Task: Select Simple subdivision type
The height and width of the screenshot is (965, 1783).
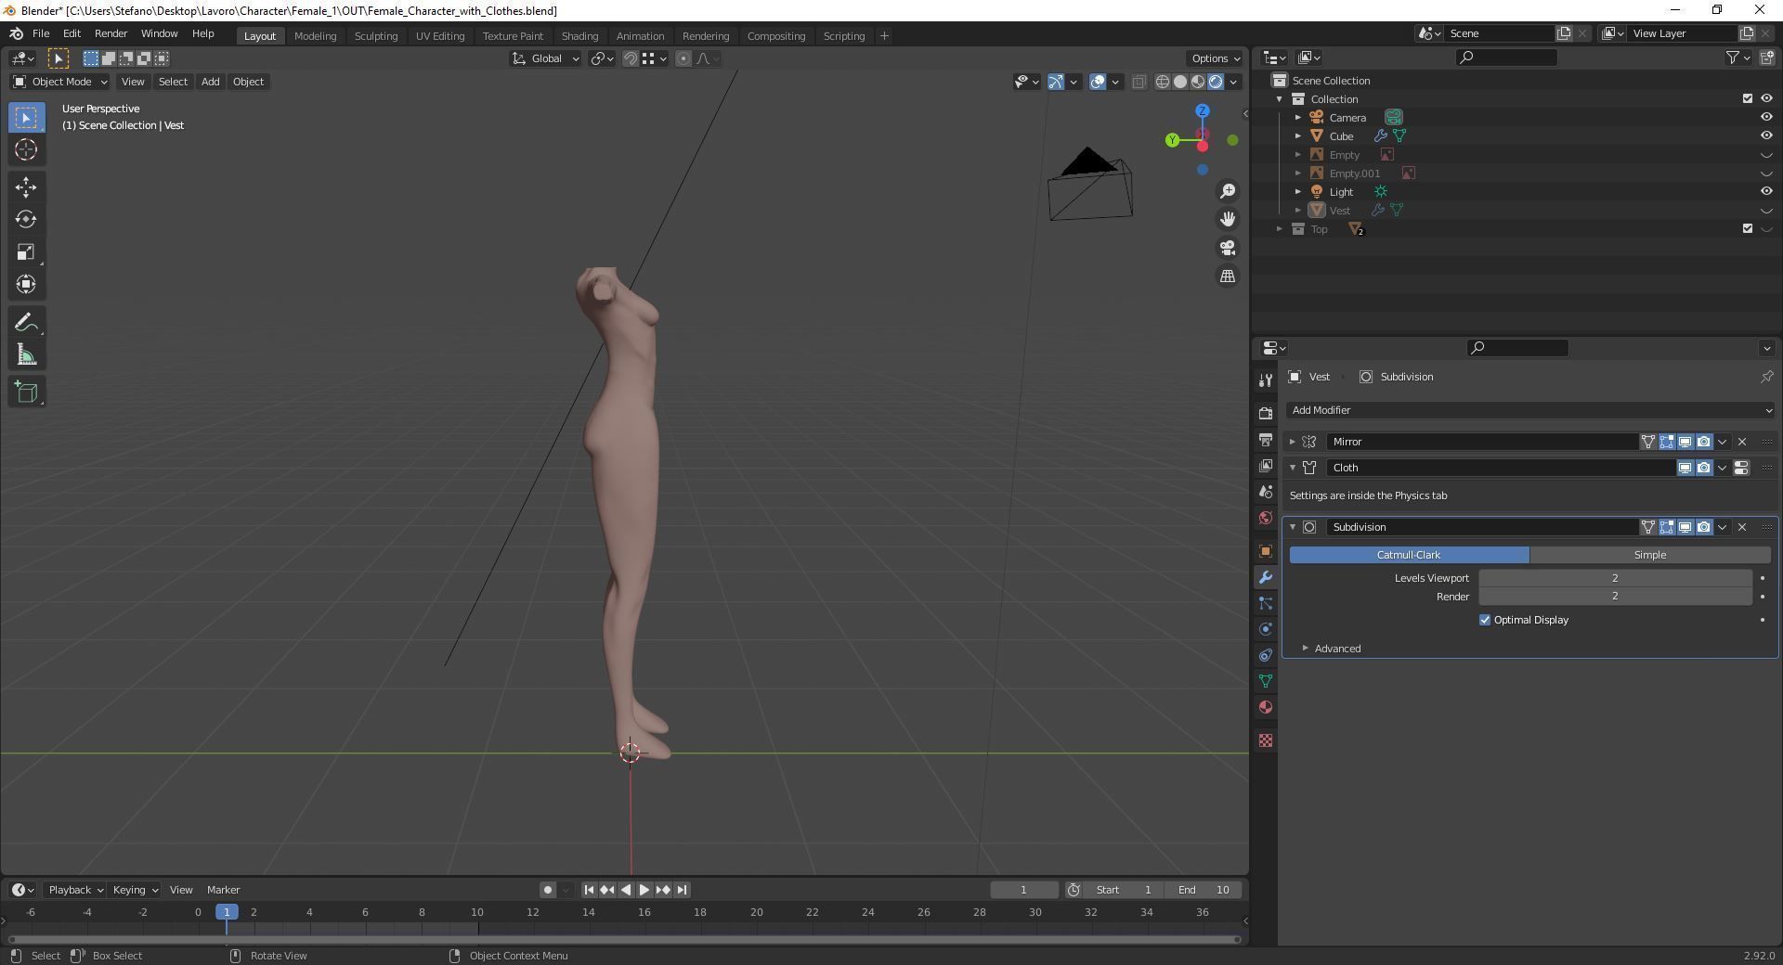Action: 1650,555
